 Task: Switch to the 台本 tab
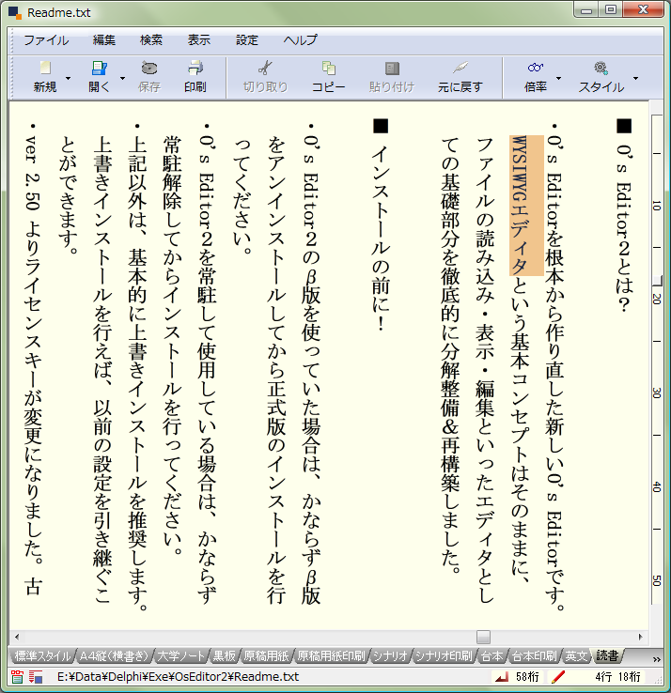(x=492, y=656)
